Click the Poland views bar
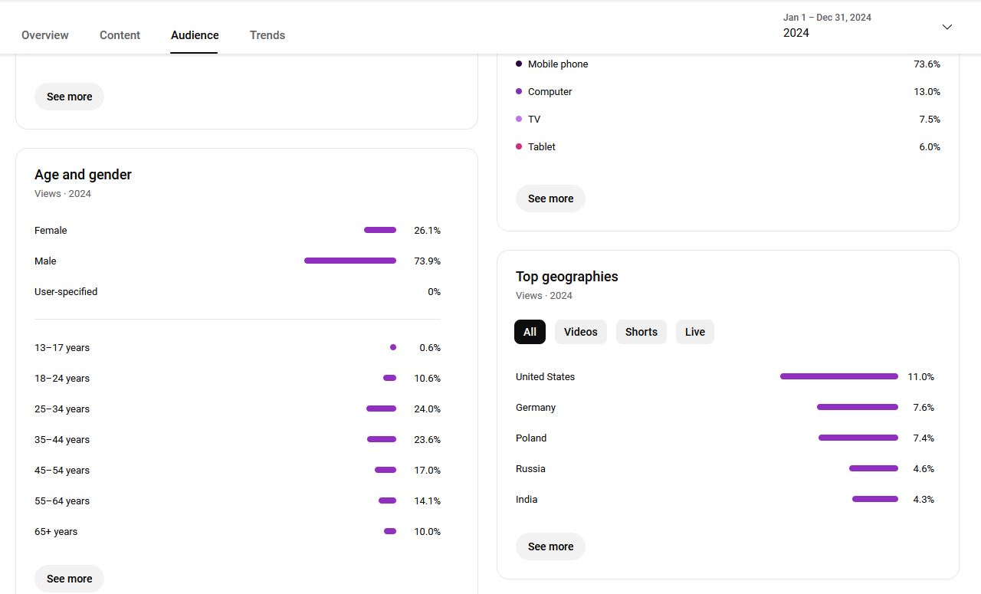This screenshot has height=594, width=981. (x=858, y=438)
